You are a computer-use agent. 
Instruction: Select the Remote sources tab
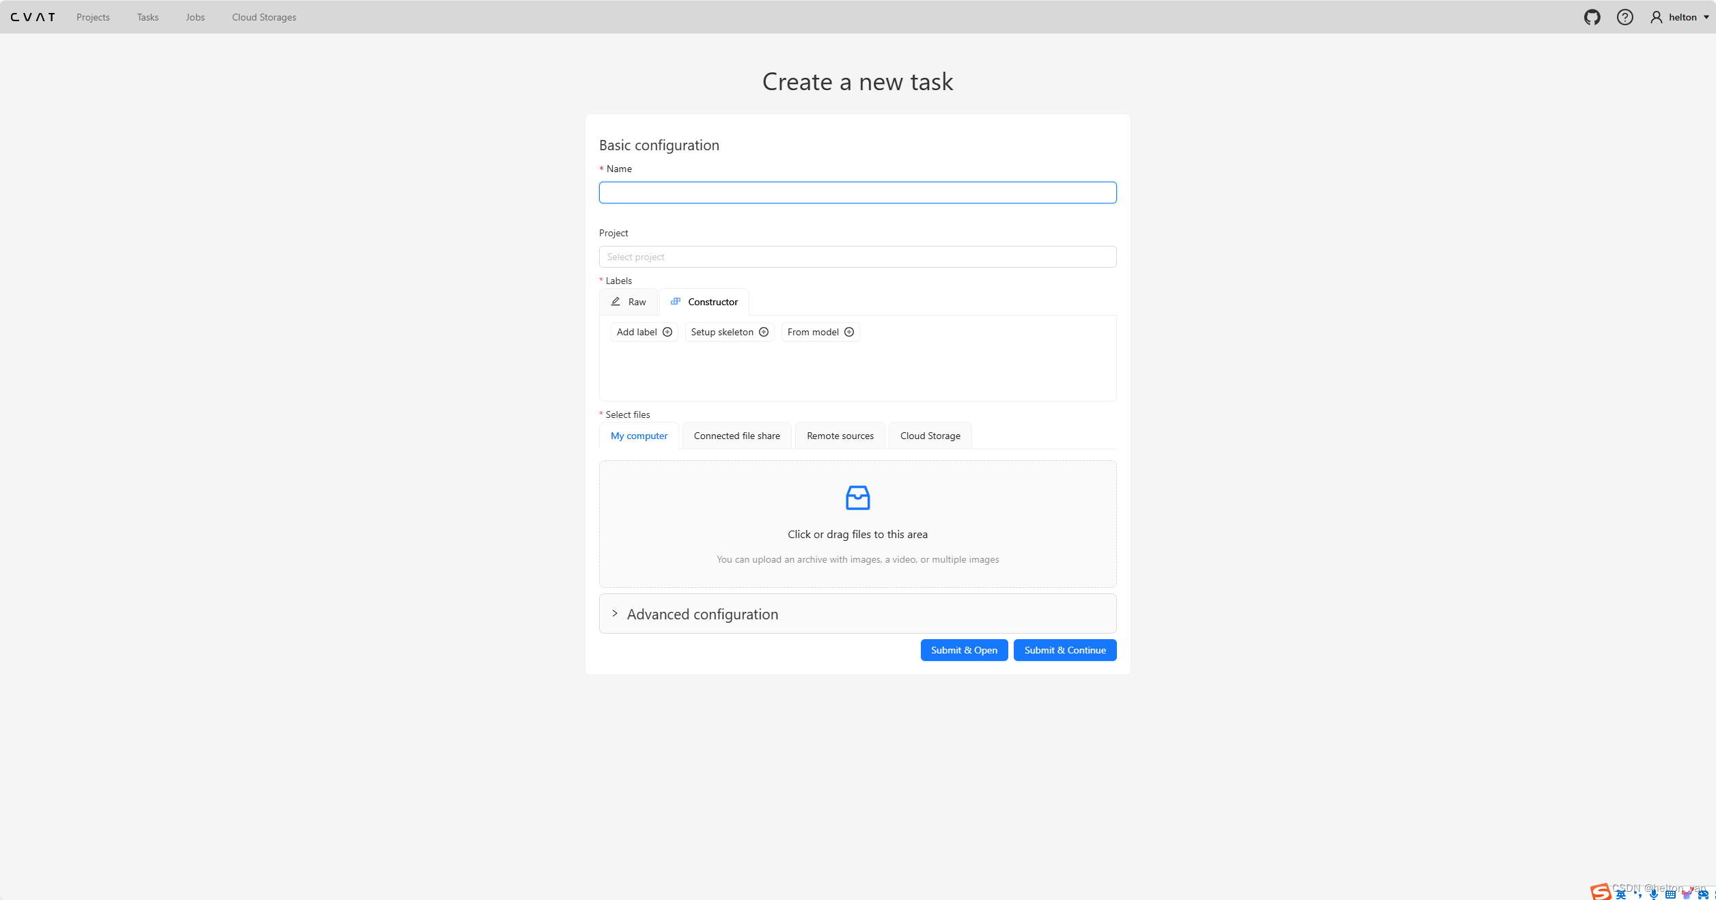(x=840, y=436)
